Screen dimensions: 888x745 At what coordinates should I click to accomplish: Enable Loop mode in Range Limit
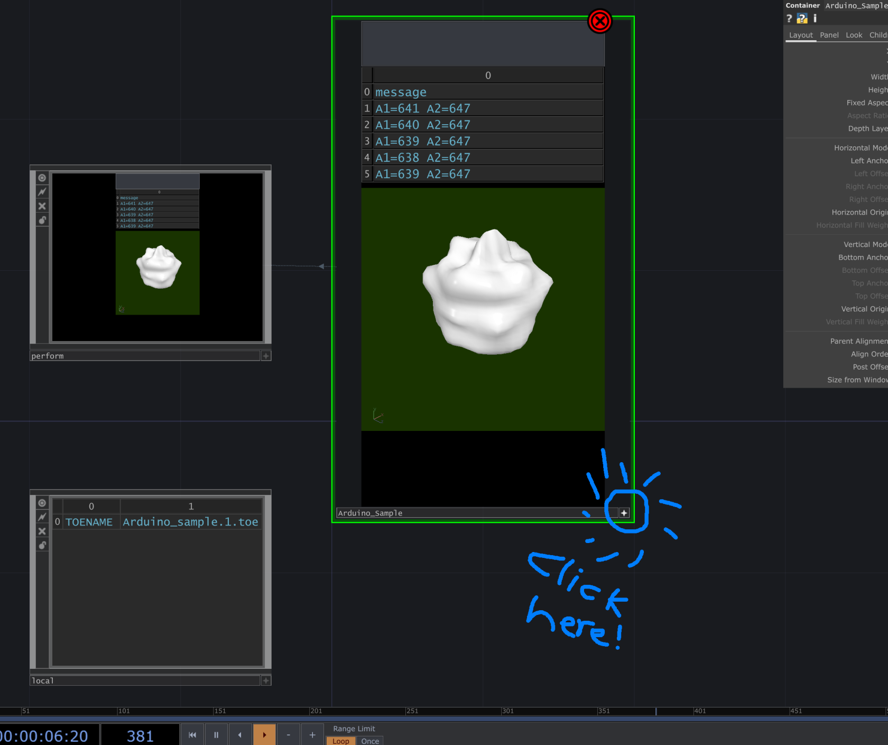tap(340, 741)
